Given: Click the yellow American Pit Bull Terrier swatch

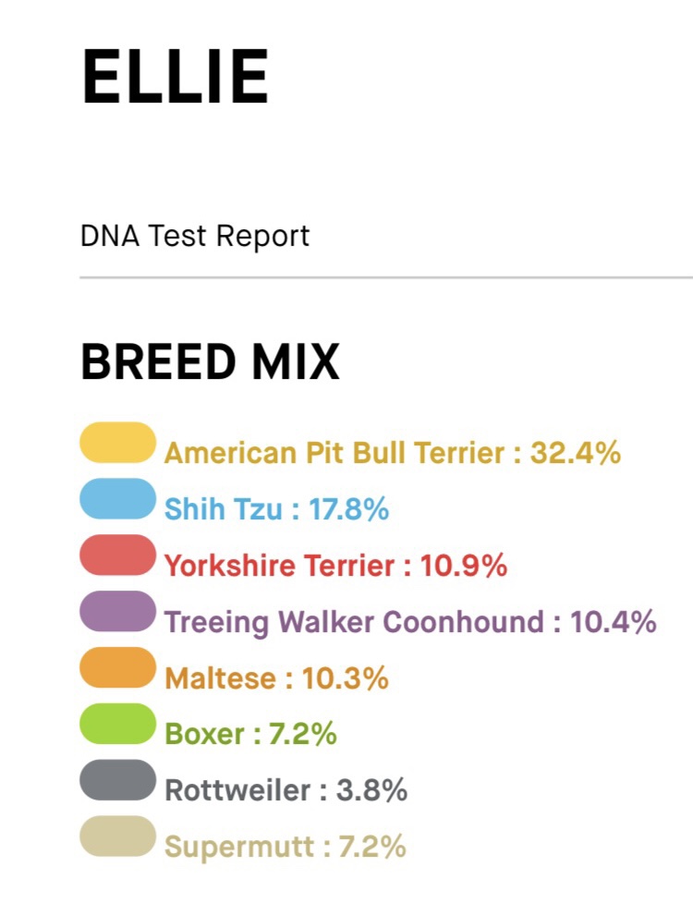Looking at the screenshot, I should 117,443.
